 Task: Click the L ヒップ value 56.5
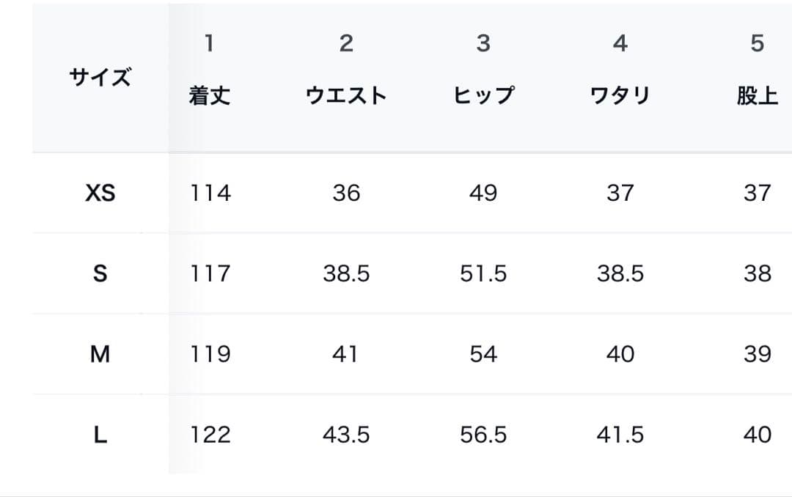coord(483,435)
